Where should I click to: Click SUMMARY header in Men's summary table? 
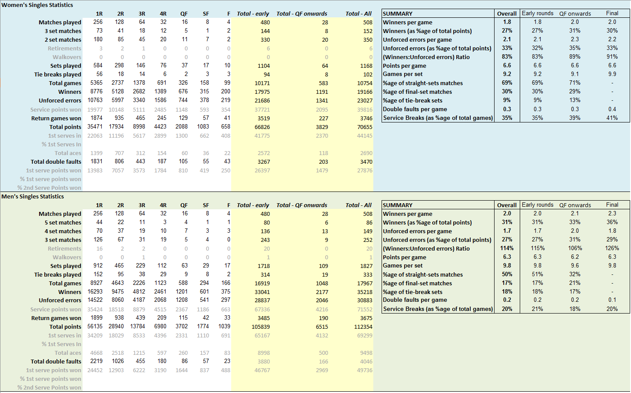(398, 205)
